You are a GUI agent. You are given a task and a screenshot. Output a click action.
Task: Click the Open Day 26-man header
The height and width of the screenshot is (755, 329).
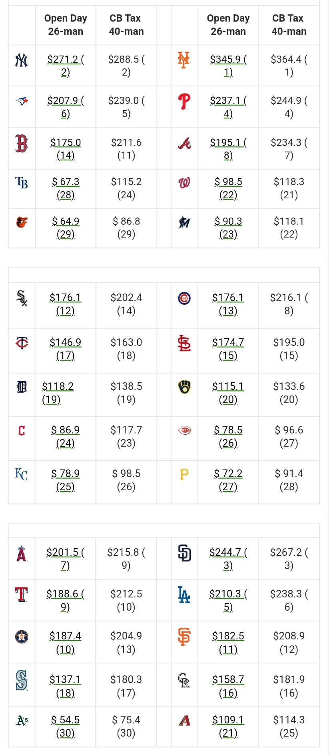pos(66,25)
